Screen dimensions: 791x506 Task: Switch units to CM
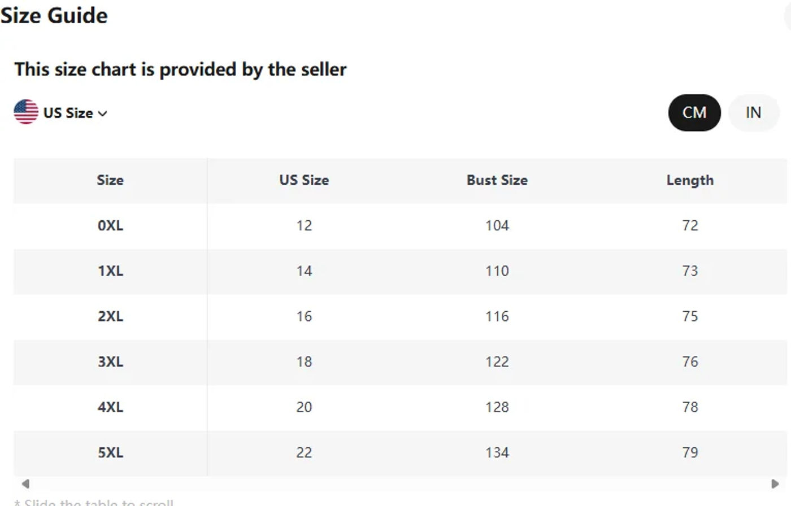click(x=694, y=112)
